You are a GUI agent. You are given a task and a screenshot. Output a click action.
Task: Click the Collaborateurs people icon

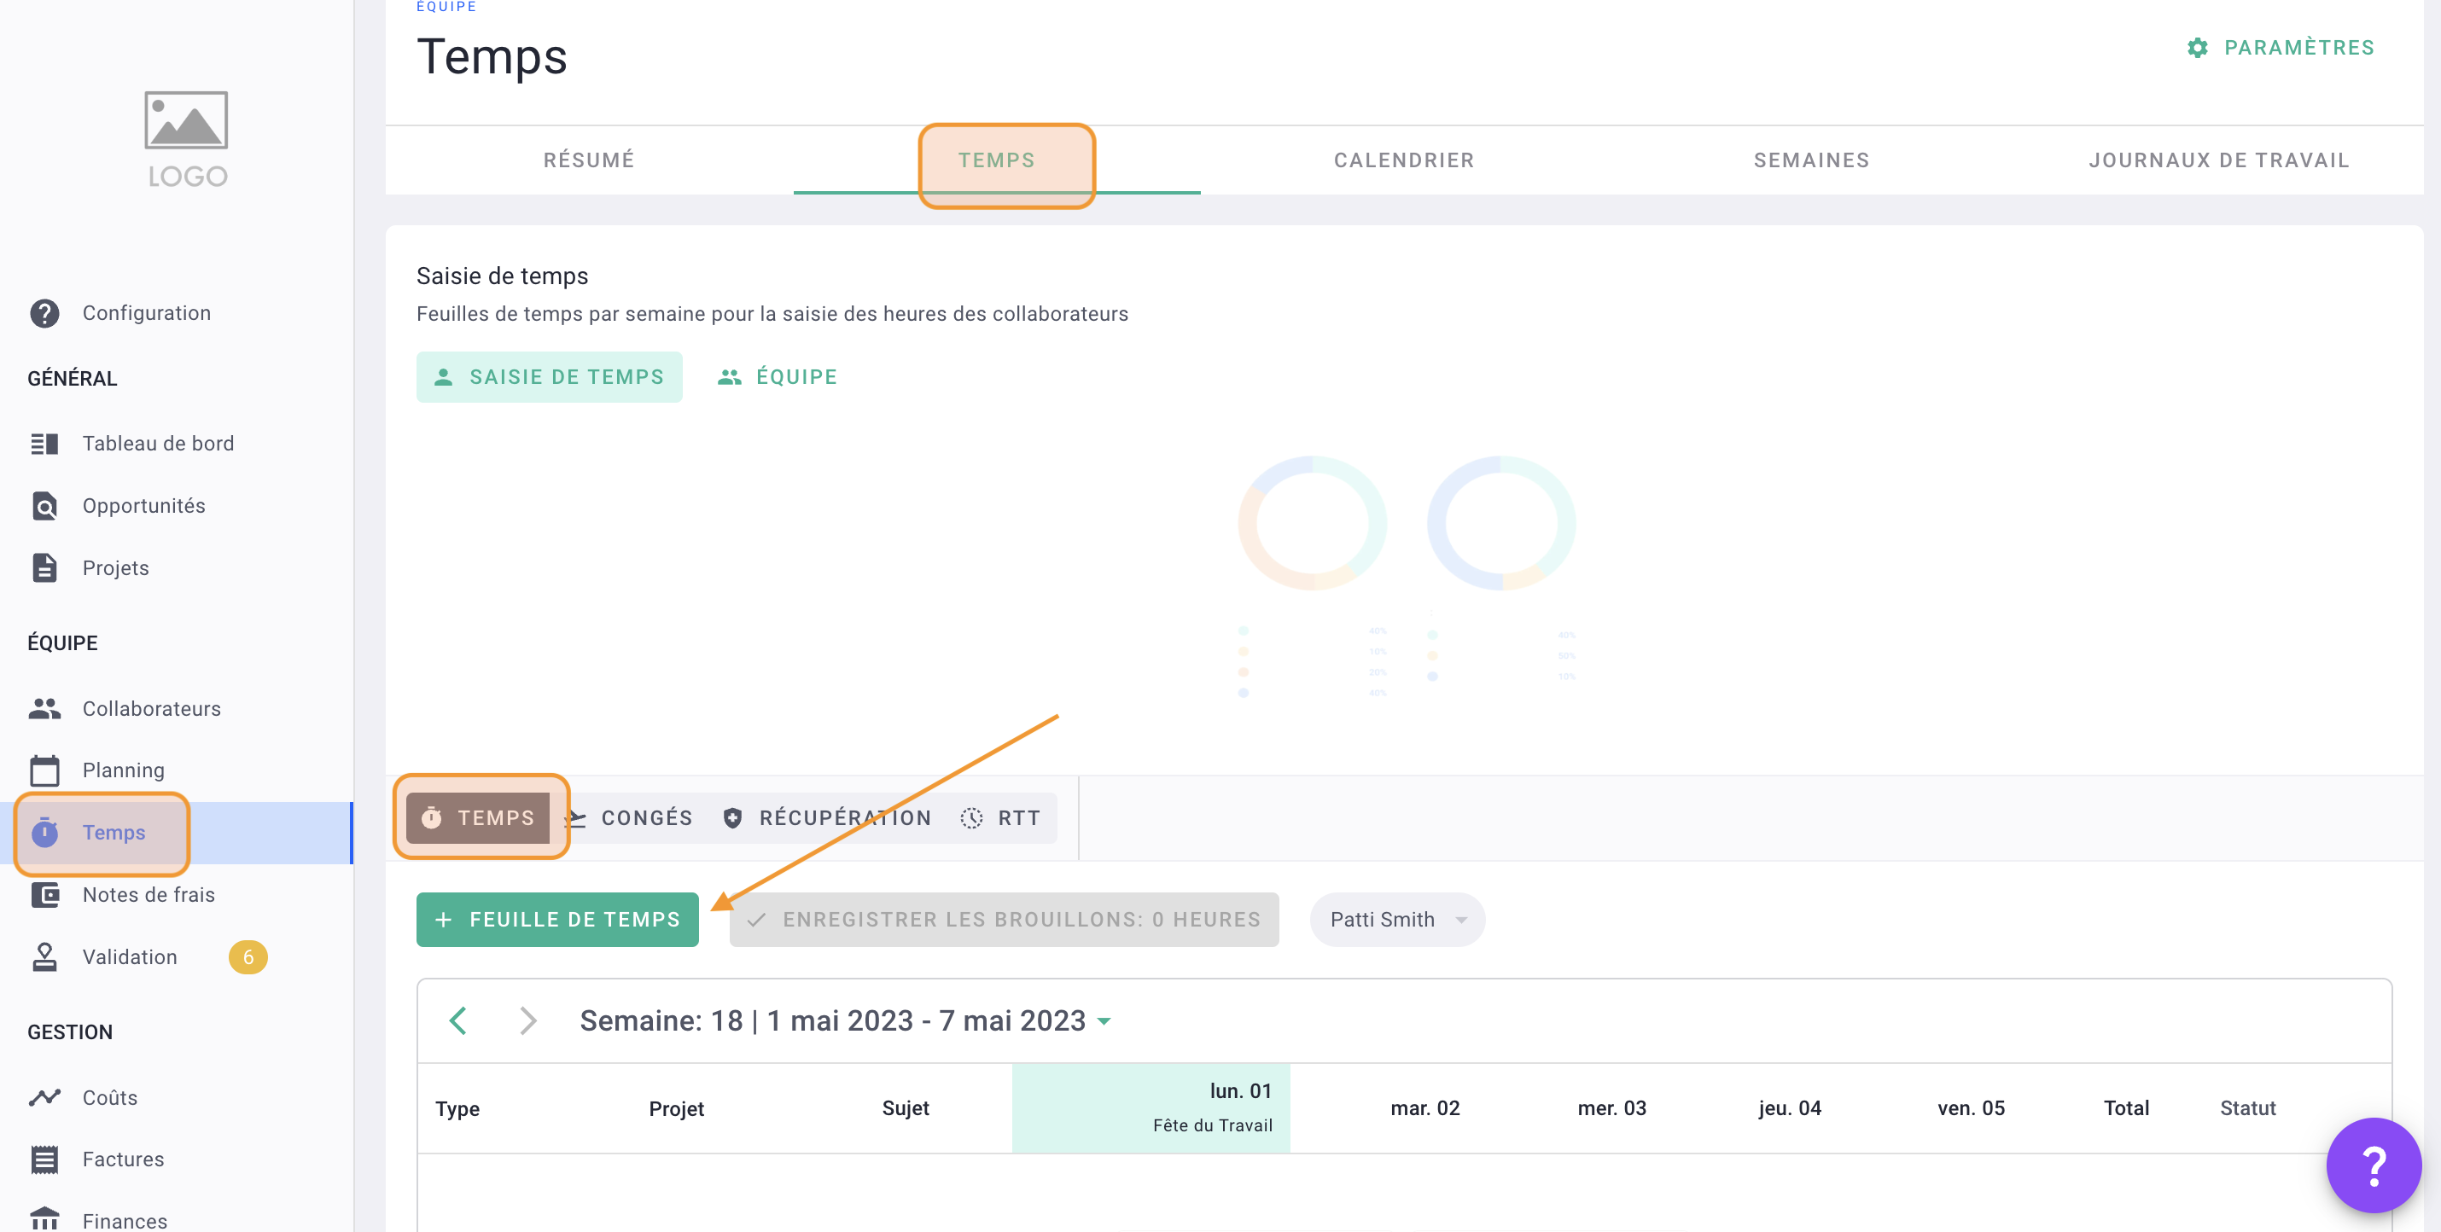pos(44,708)
